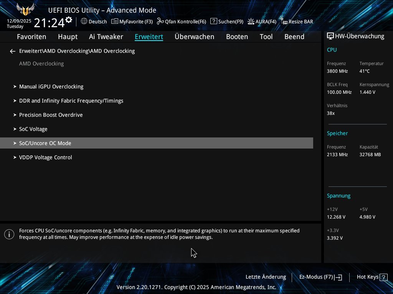Click the TUF logo emblem

25,10
